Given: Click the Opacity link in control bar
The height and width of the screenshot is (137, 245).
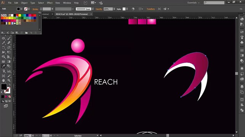Looking at the screenshot, I should pos(99,9).
